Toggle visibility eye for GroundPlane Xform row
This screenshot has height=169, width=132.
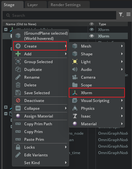tap(92, 36)
